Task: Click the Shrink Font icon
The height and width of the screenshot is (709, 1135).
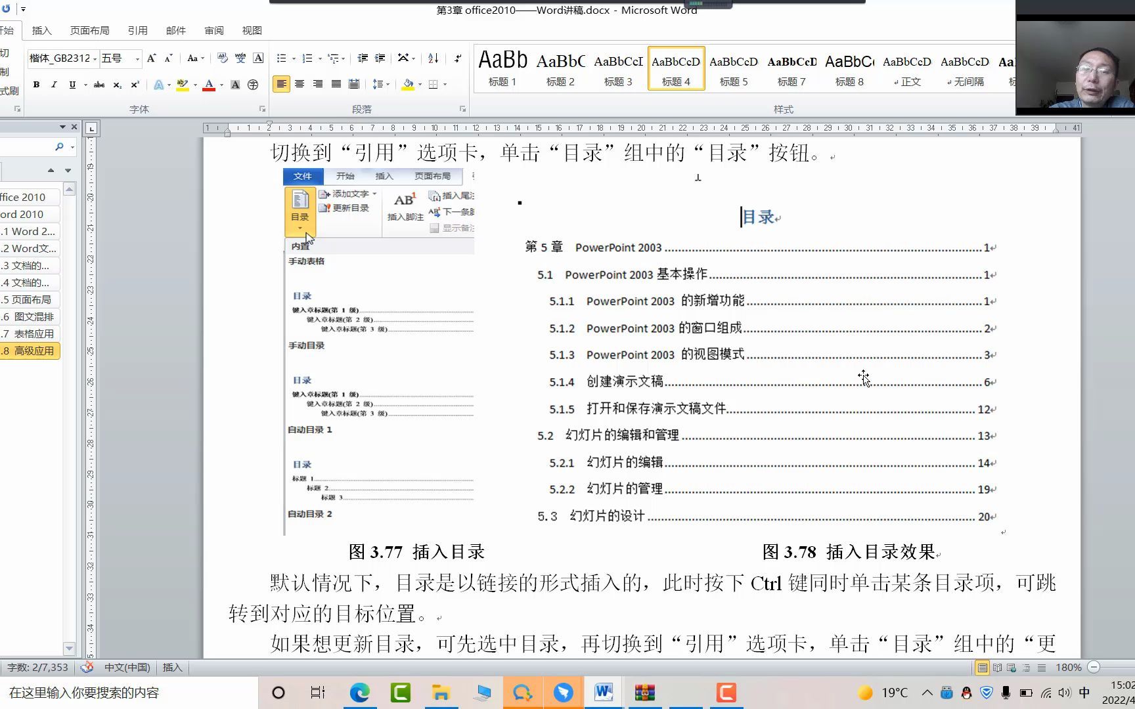Action: [168, 58]
